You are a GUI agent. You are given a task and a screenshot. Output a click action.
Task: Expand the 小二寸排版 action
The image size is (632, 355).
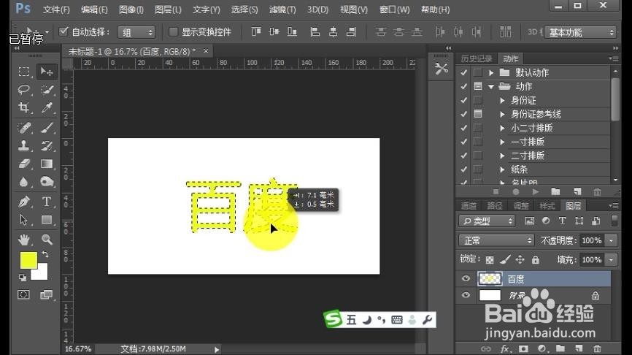(502, 128)
